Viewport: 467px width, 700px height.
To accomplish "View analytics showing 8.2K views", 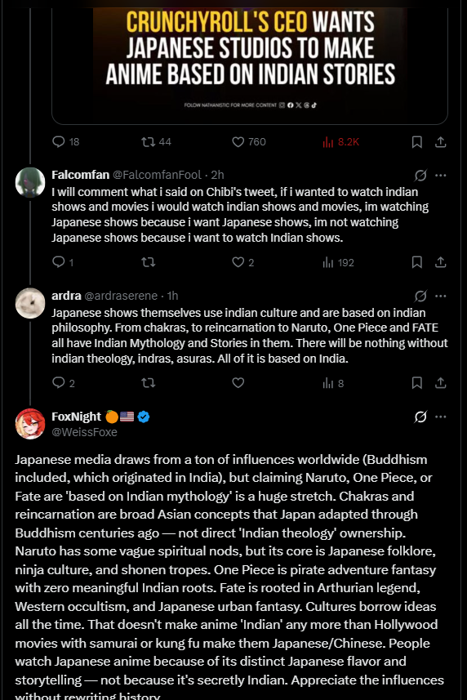I will pos(340,142).
